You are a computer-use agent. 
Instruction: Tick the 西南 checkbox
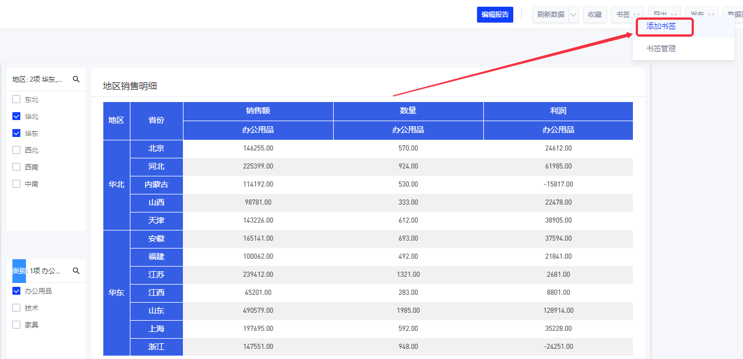tap(16, 167)
